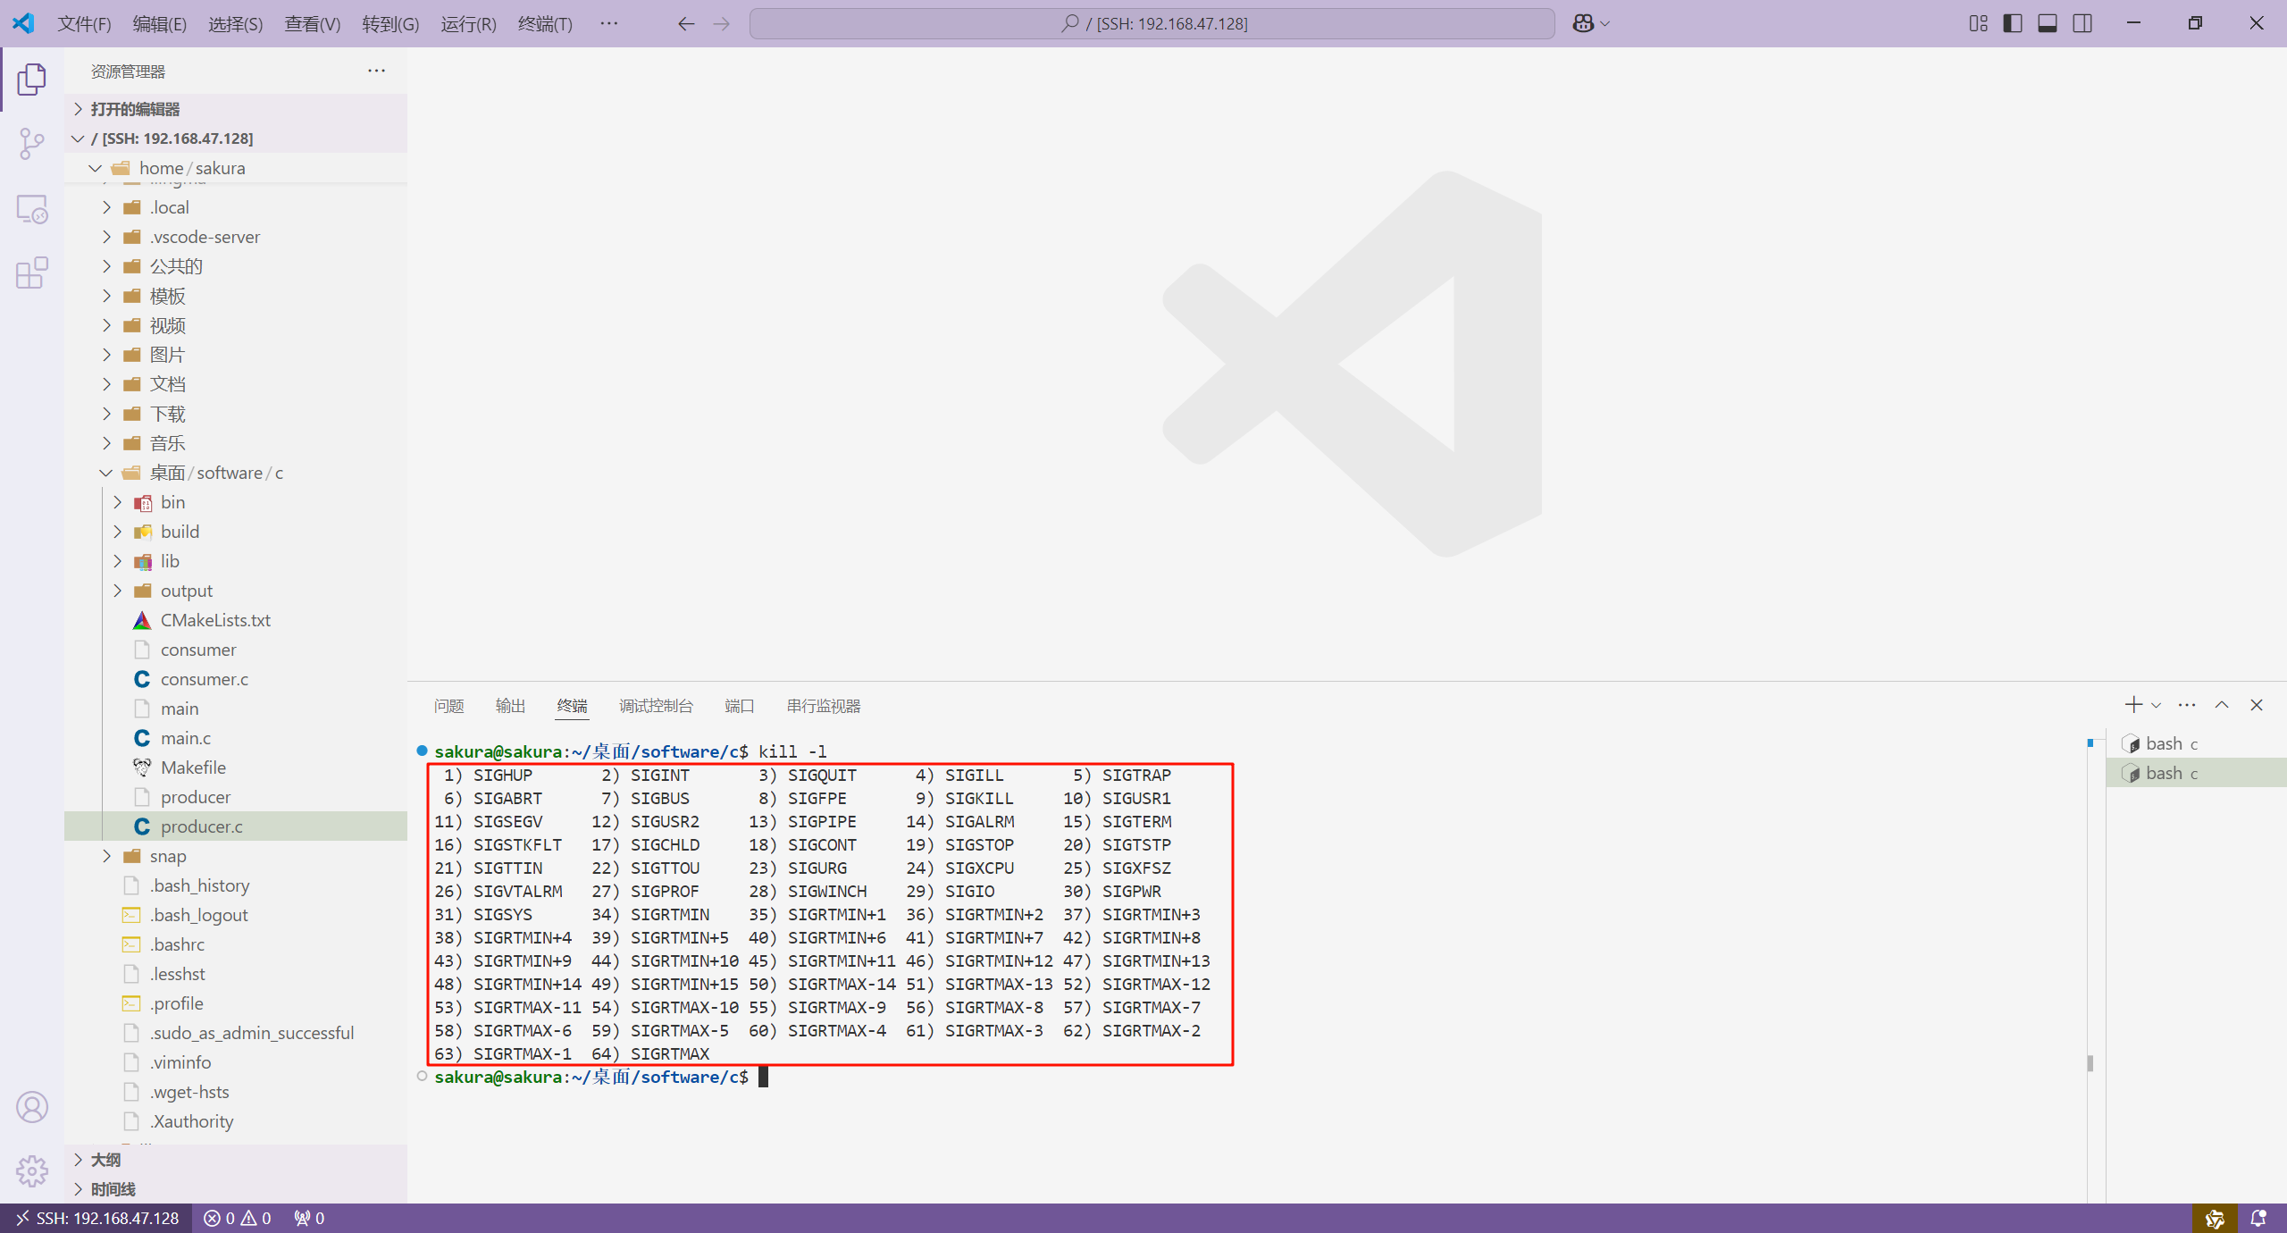Expand the build folder

click(x=236, y=532)
